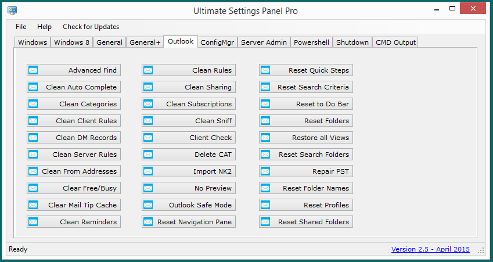493x262 pixels.
Task: Click the envelope icon beside Client Check
Action: pos(148,138)
